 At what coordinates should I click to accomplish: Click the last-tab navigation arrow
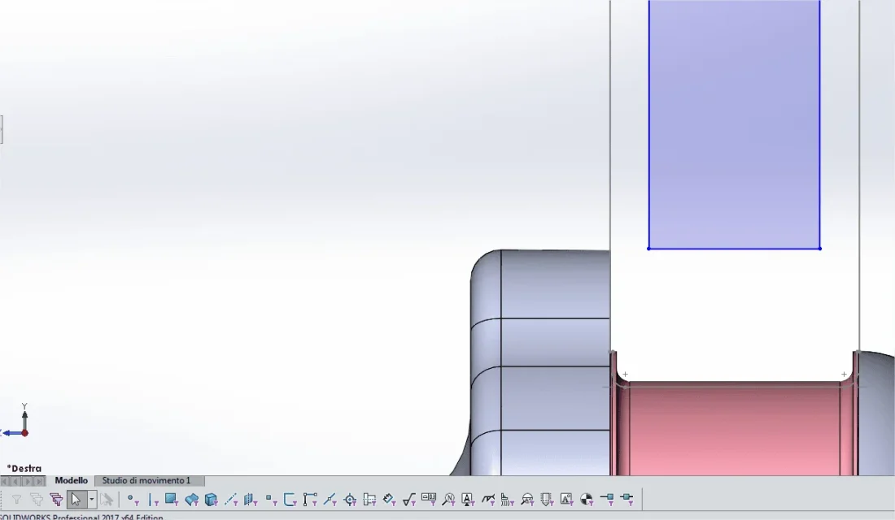tap(39, 481)
